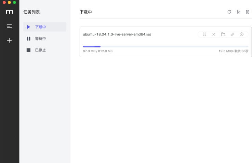This screenshot has width=252, height=163.
Task: Minimize the window with yellow button
Action: click(9, 2)
